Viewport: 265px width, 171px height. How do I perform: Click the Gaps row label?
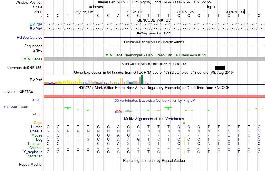click(x=38, y=123)
